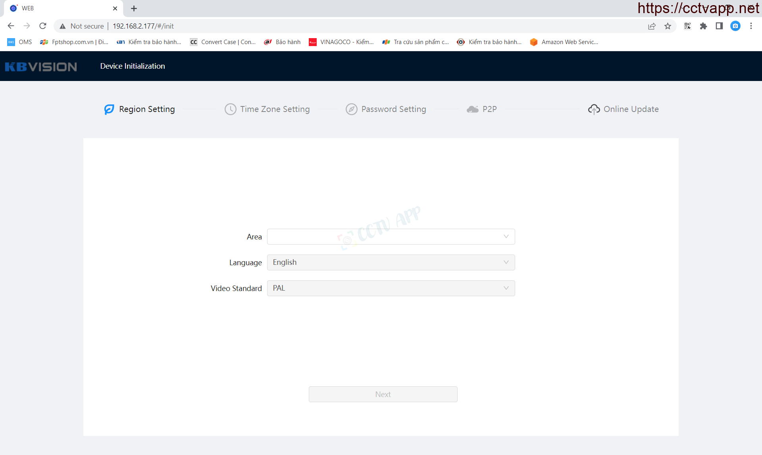Click the Region Setting step icon
Viewport: 762px width, 455px height.
(109, 109)
